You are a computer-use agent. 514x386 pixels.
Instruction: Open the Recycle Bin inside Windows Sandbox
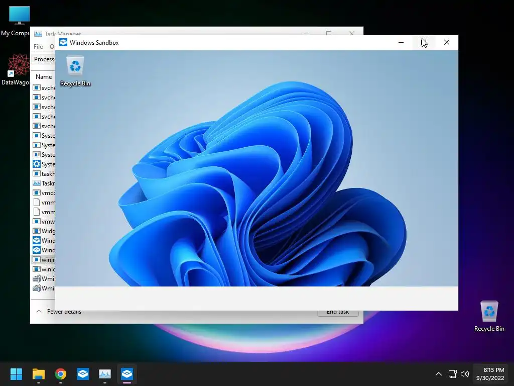tap(75, 71)
